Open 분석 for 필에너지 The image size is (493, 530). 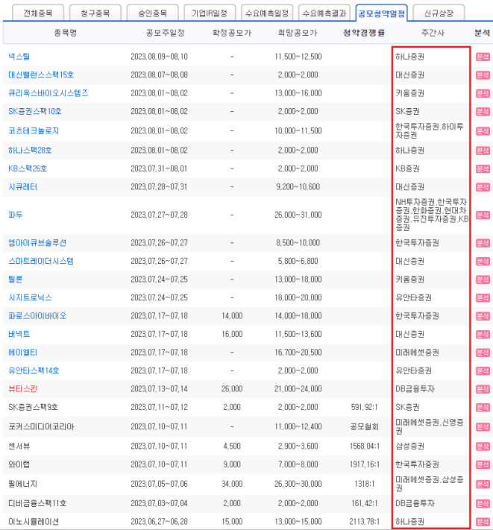pyautogui.click(x=483, y=484)
